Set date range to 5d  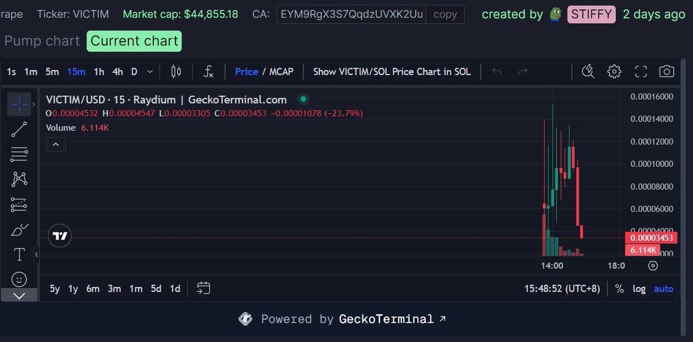(x=156, y=288)
